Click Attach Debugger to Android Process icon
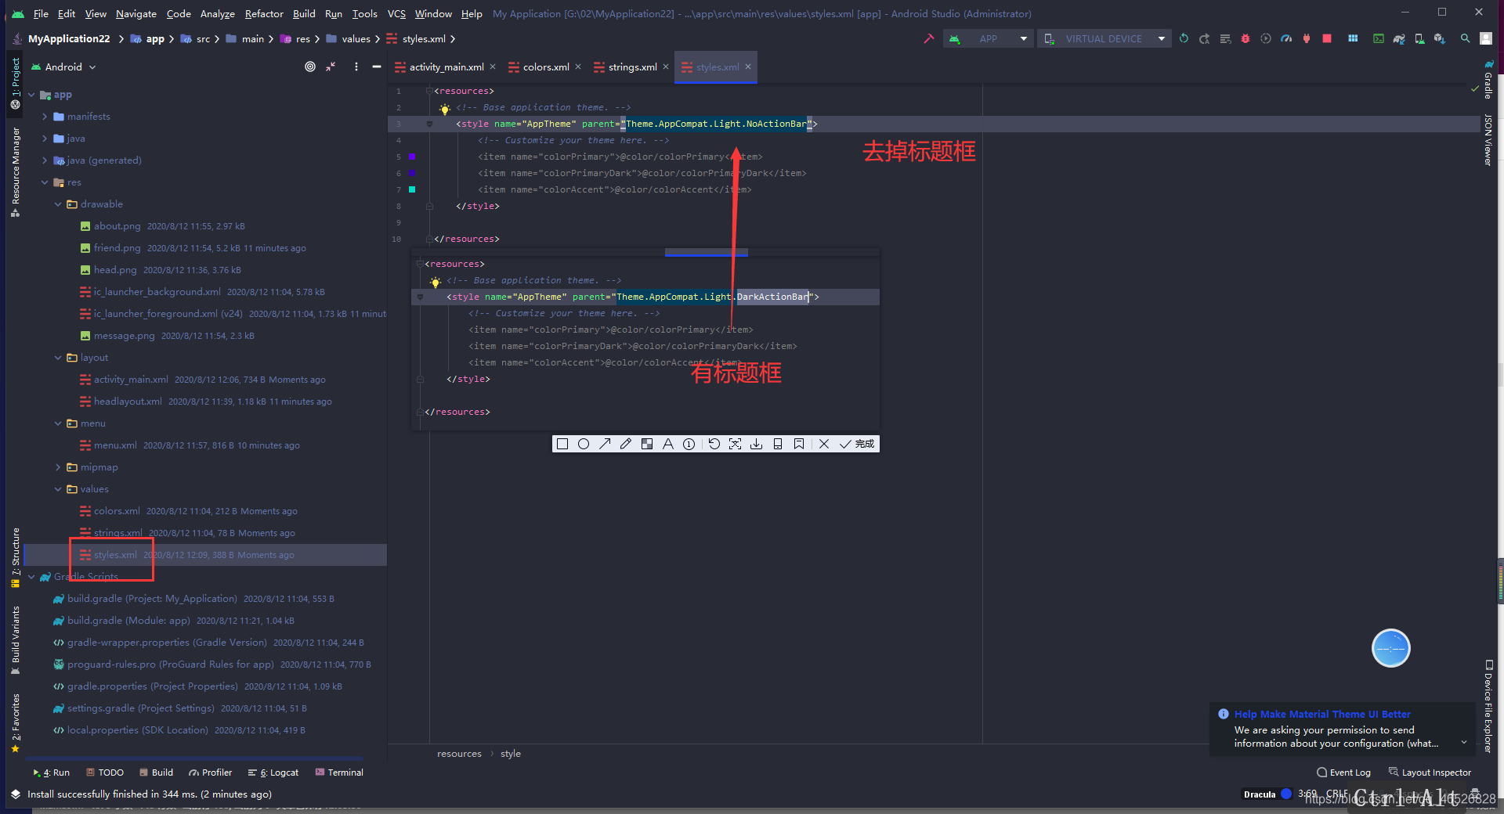 [1307, 38]
